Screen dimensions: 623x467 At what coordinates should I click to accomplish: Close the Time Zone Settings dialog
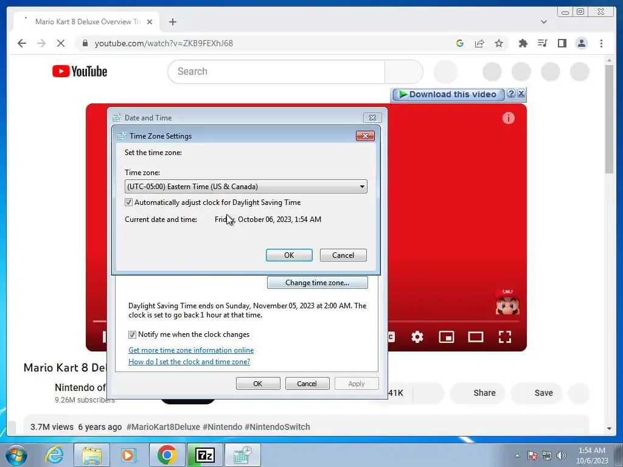(365, 136)
